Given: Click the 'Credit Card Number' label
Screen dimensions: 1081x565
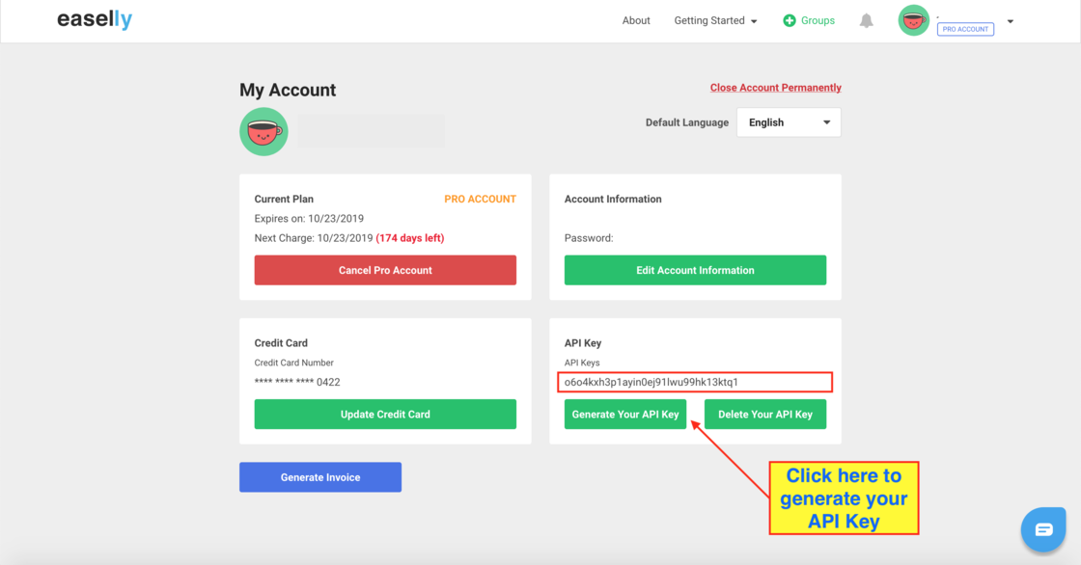Looking at the screenshot, I should [293, 363].
